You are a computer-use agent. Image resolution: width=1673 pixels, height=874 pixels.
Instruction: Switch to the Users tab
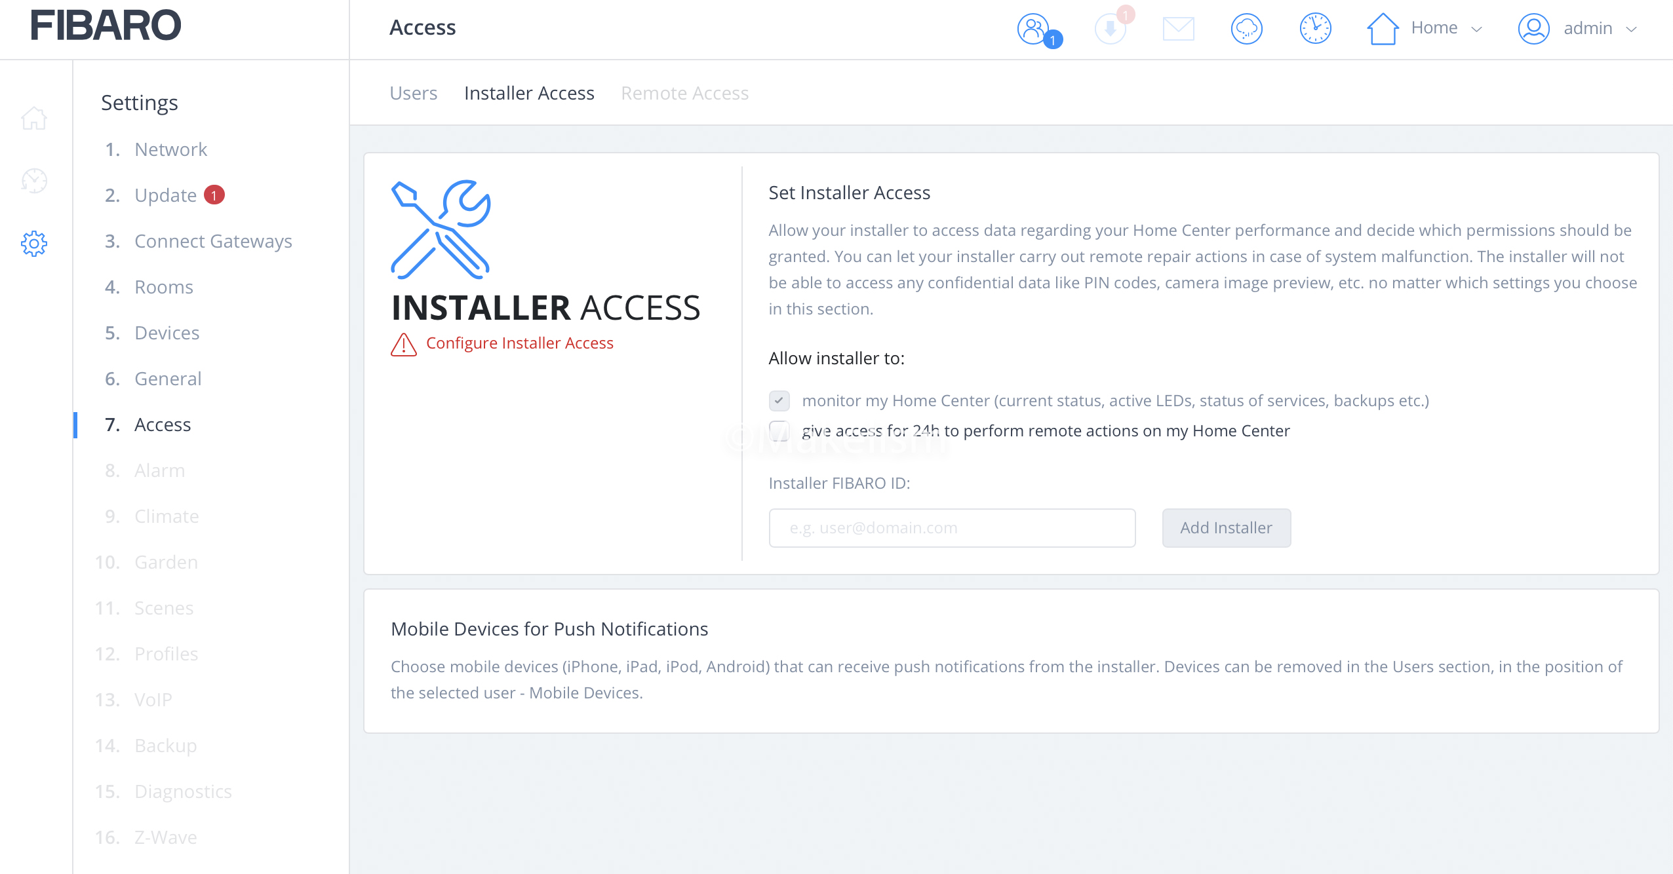pyautogui.click(x=413, y=93)
